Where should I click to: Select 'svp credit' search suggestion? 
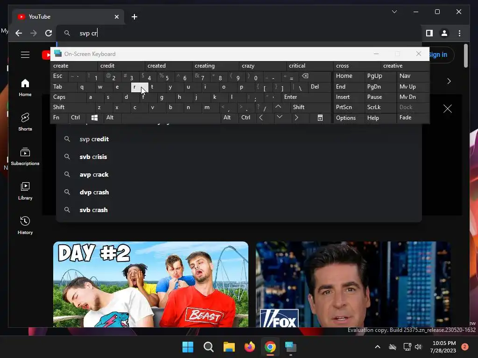(239, 139)
